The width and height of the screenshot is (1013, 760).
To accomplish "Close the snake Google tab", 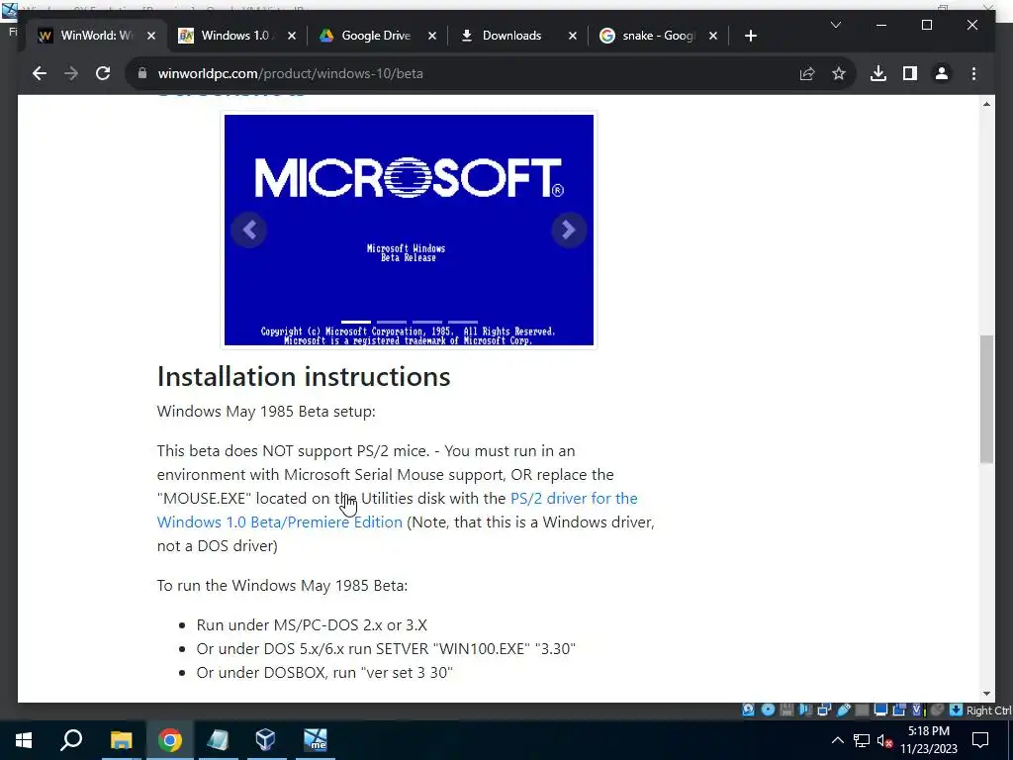I will point(713,36).
